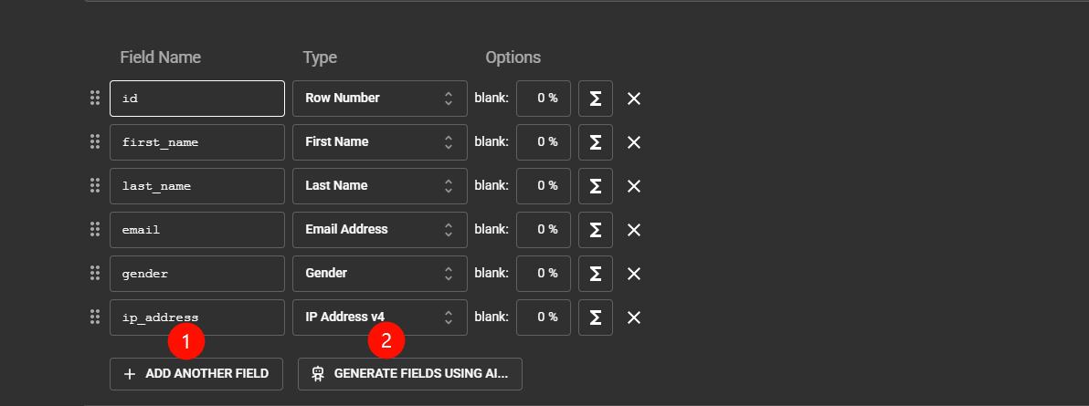The width and height of the screenshot is (1089, 406).
Task: Open the Email Address type selector
Action: pos(380,230)
